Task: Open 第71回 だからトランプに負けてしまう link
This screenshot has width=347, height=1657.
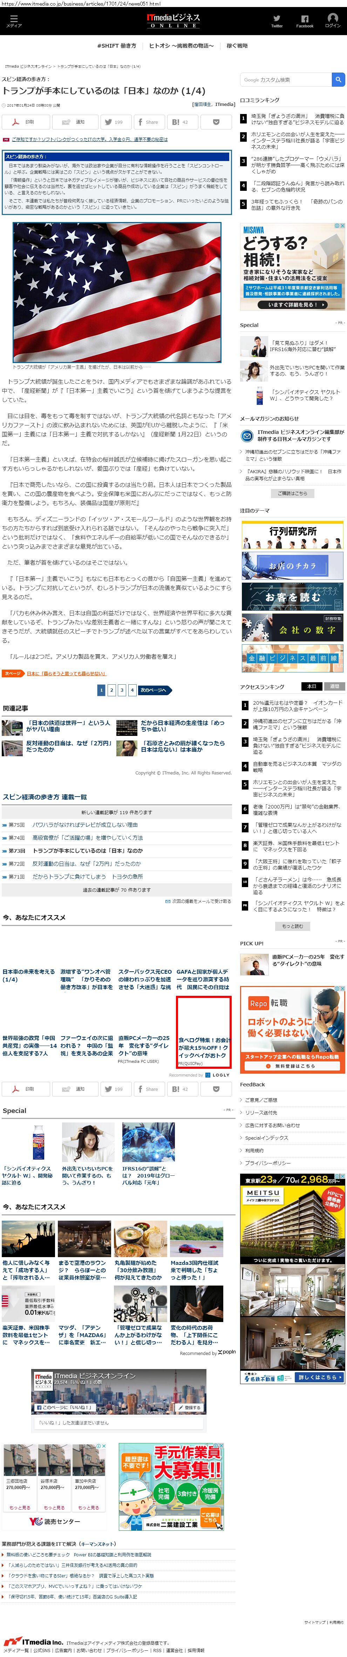Action: tap(87, 876)
